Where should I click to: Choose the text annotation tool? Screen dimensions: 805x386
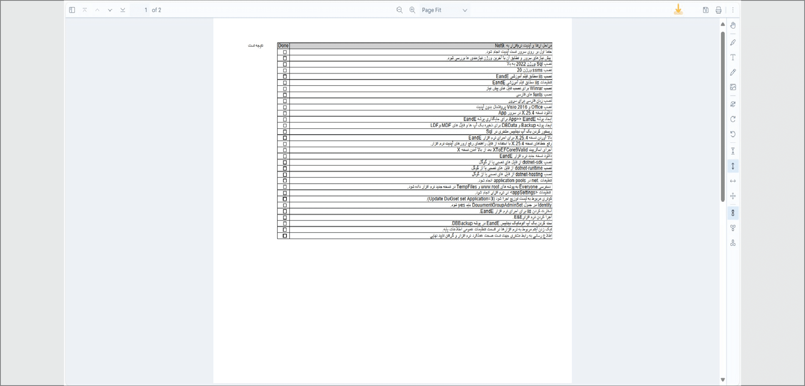point(733,57)
